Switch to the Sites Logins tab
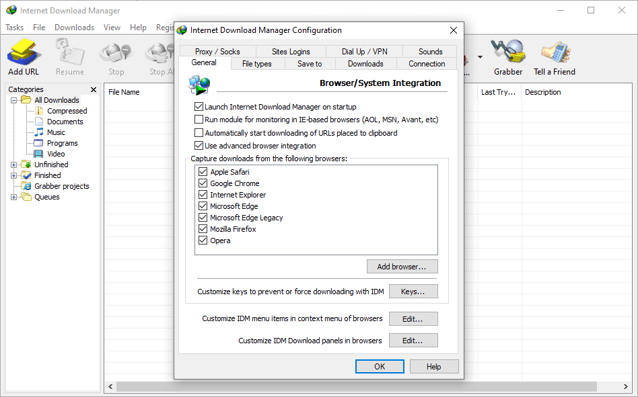The image size is (638, 397). coord(291,52)
